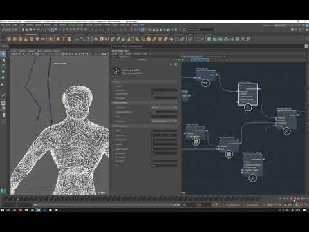Open the last menu in the graph editor menu bar
This screenshot has height=232, width=309.
[x=145, y=53]
